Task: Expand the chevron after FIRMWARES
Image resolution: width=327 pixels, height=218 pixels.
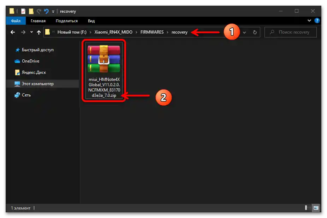Action: [x=167, y=32]
